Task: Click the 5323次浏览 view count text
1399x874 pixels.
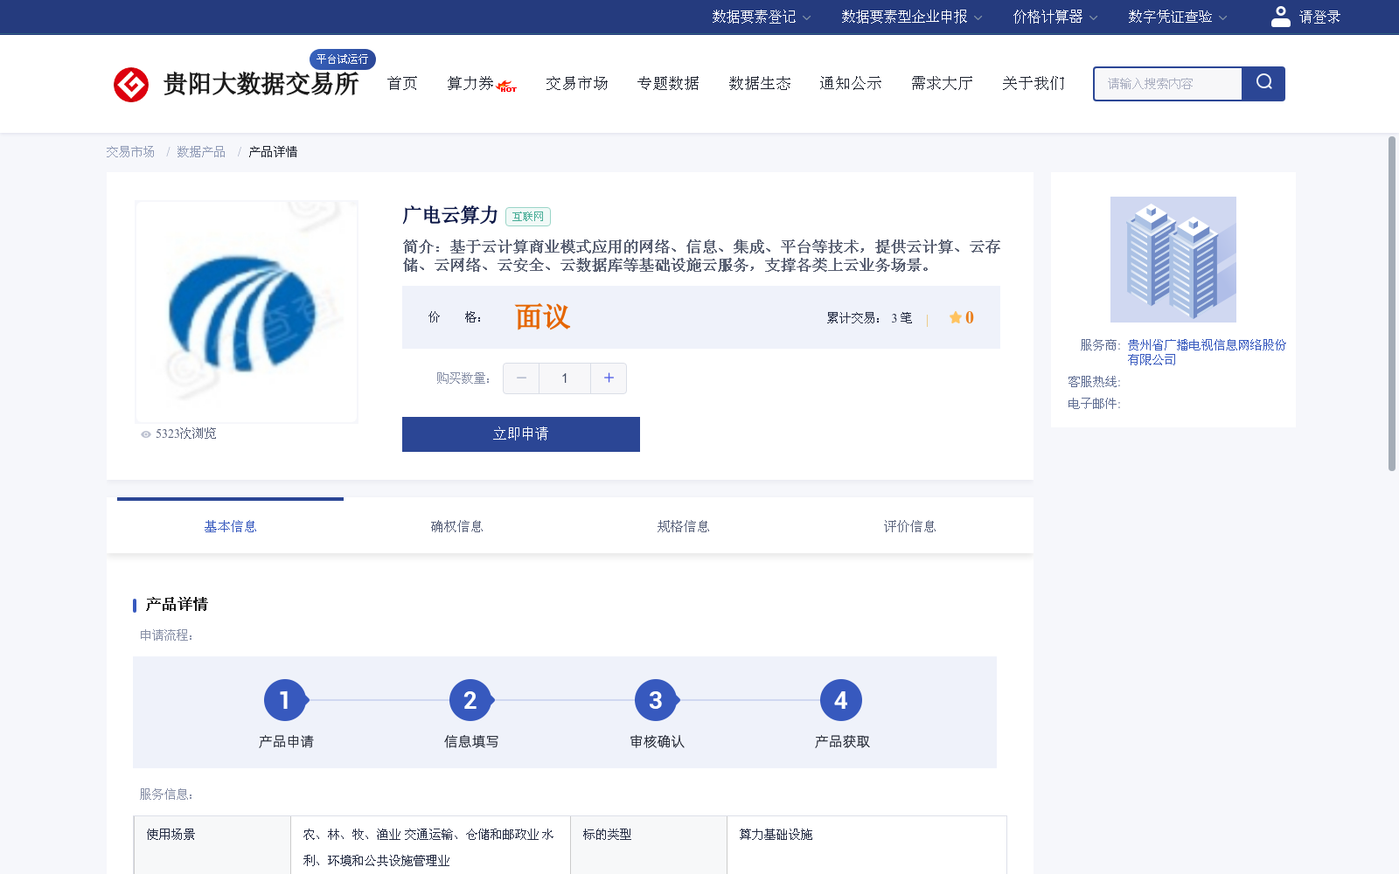Action: (x=185, y=434)
